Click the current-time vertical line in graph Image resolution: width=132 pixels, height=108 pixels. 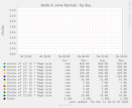point(122,31)
